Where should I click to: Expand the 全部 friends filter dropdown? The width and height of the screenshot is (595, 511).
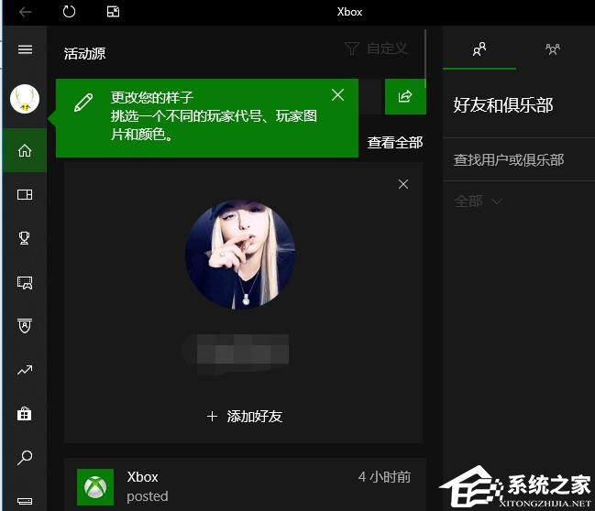[479, 201]
